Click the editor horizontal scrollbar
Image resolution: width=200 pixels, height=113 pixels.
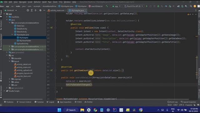pos(122,99)
